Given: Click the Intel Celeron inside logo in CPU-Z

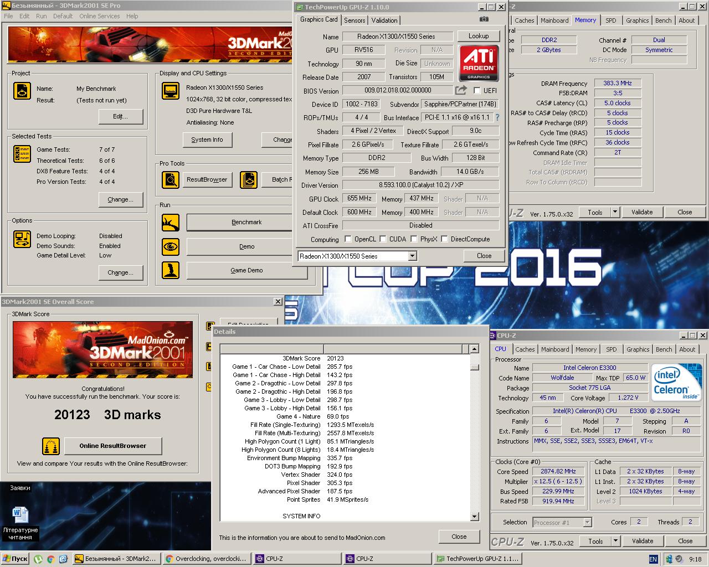Looking at the screenshot, I should (677, 383).
